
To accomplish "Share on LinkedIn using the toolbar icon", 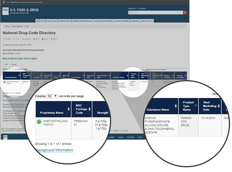I will (x=27, y=39).
